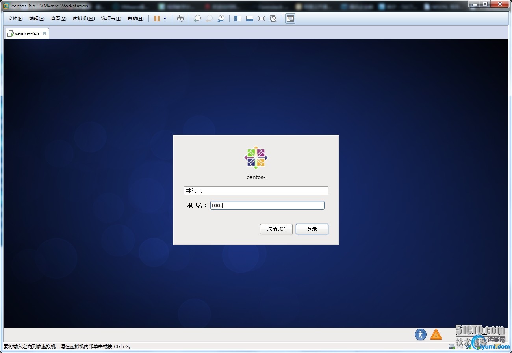The height and width of the screenshot is (353, 512).
Task: Take a snapshot of the virtual machine
Action: [197, 19]
